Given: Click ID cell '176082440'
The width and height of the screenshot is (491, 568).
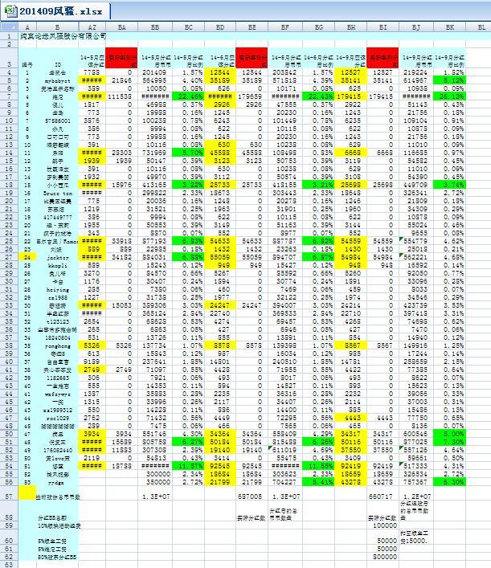Looking at the screenshot, I should click(x=57, y=450).
